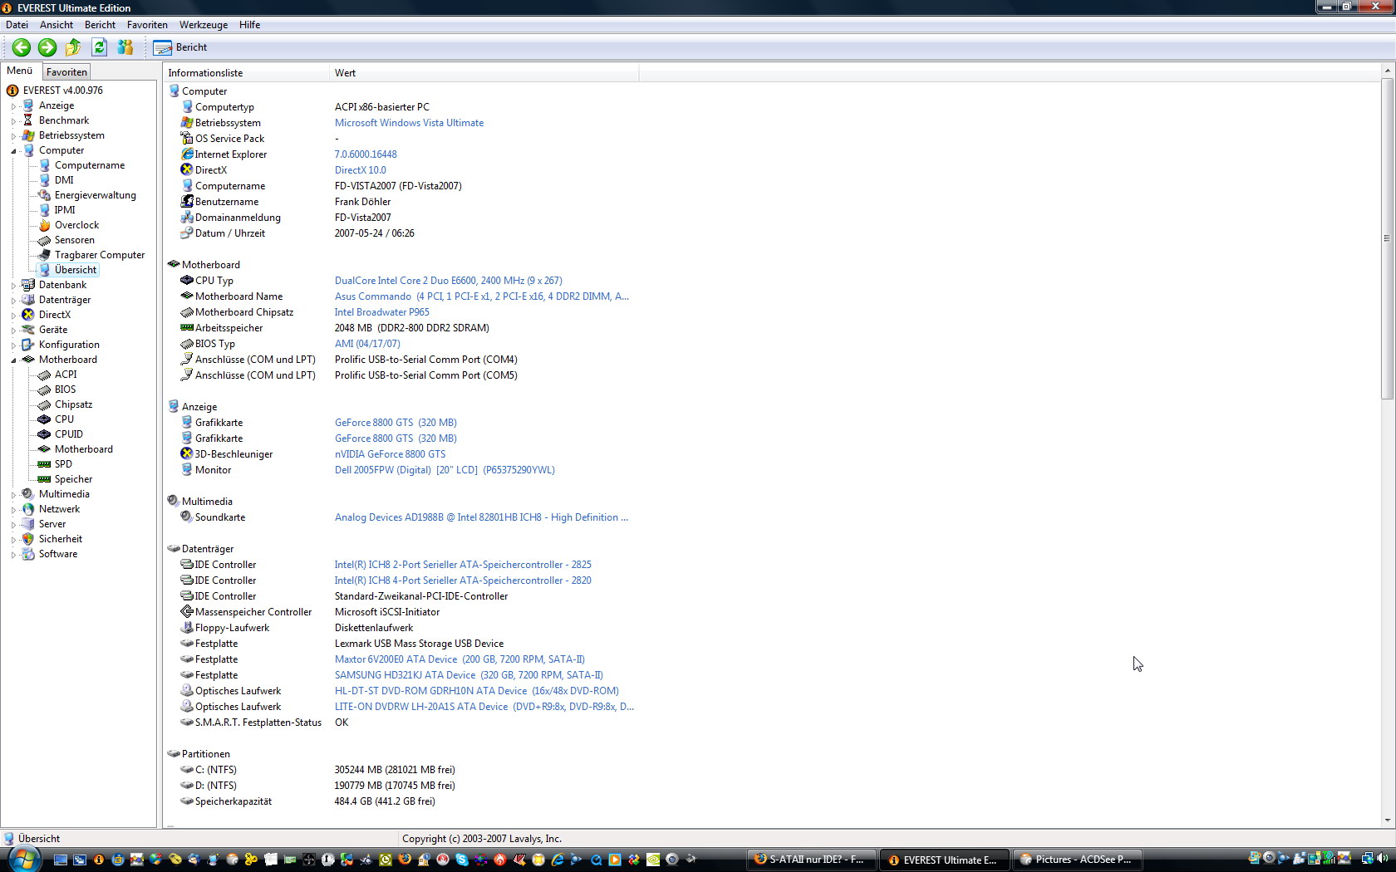
Task: Switch to S-ATAII nur IDE taskbar window
Action: (812, 860)
